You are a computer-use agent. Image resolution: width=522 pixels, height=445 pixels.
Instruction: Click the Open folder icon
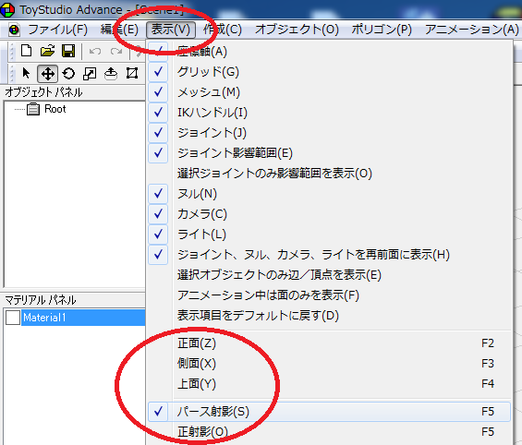(47, 51)
